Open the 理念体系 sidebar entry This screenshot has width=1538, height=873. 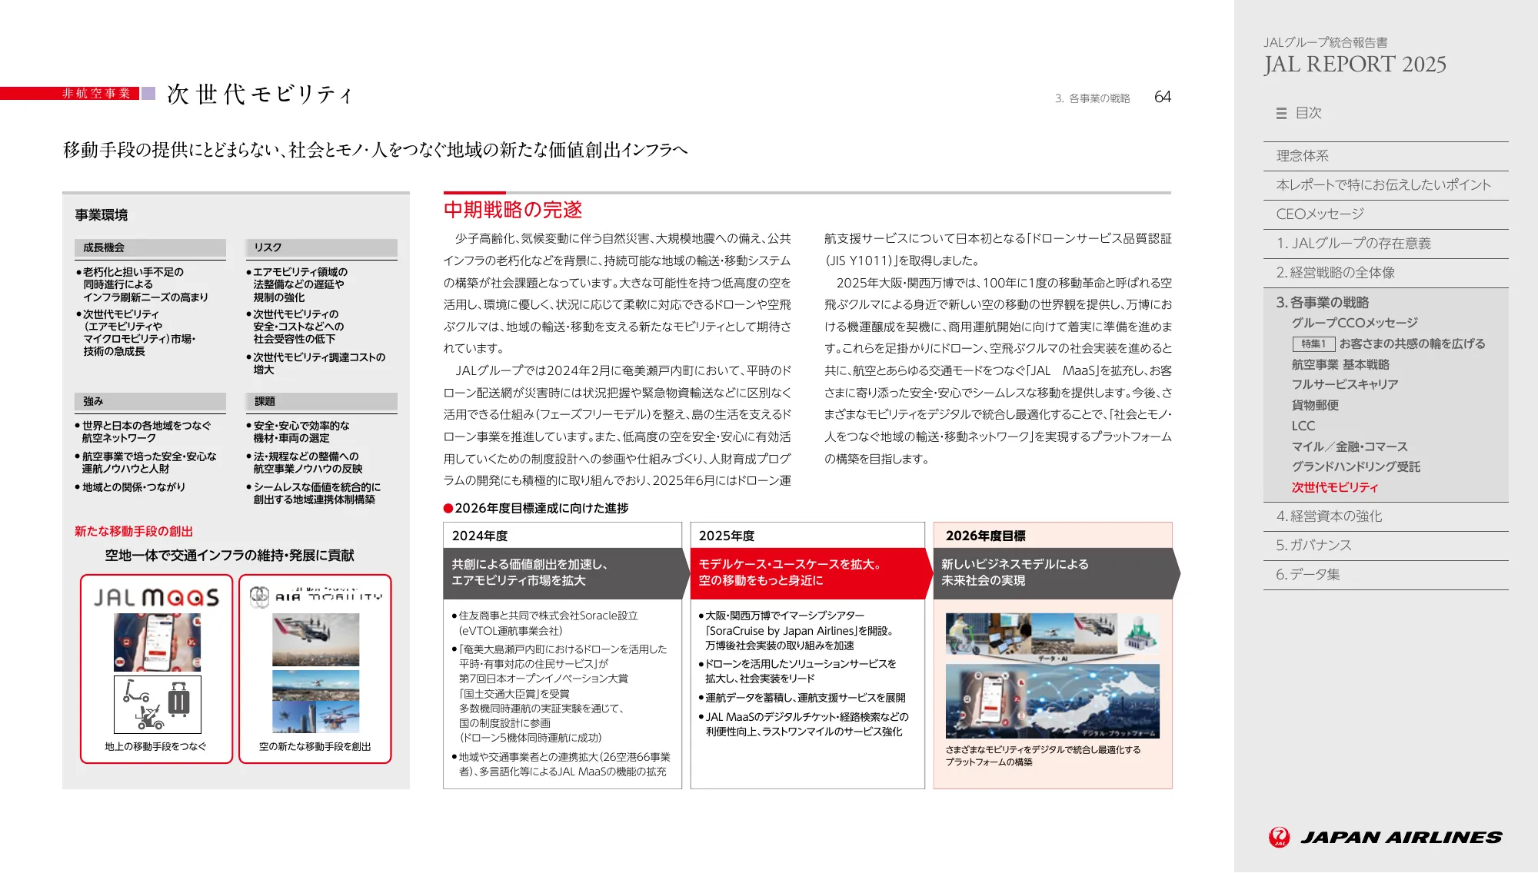[x=1386, y=156]
